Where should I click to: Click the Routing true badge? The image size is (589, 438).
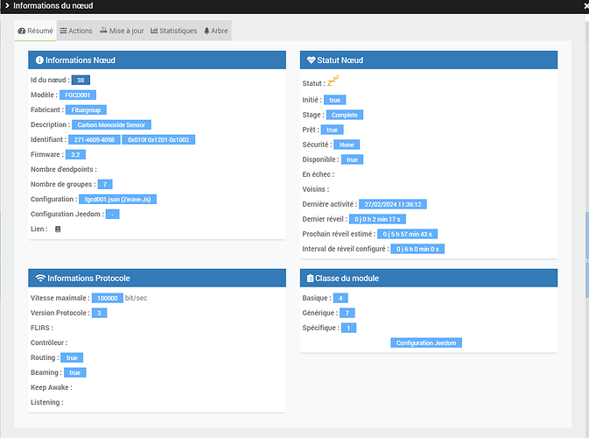72,358
